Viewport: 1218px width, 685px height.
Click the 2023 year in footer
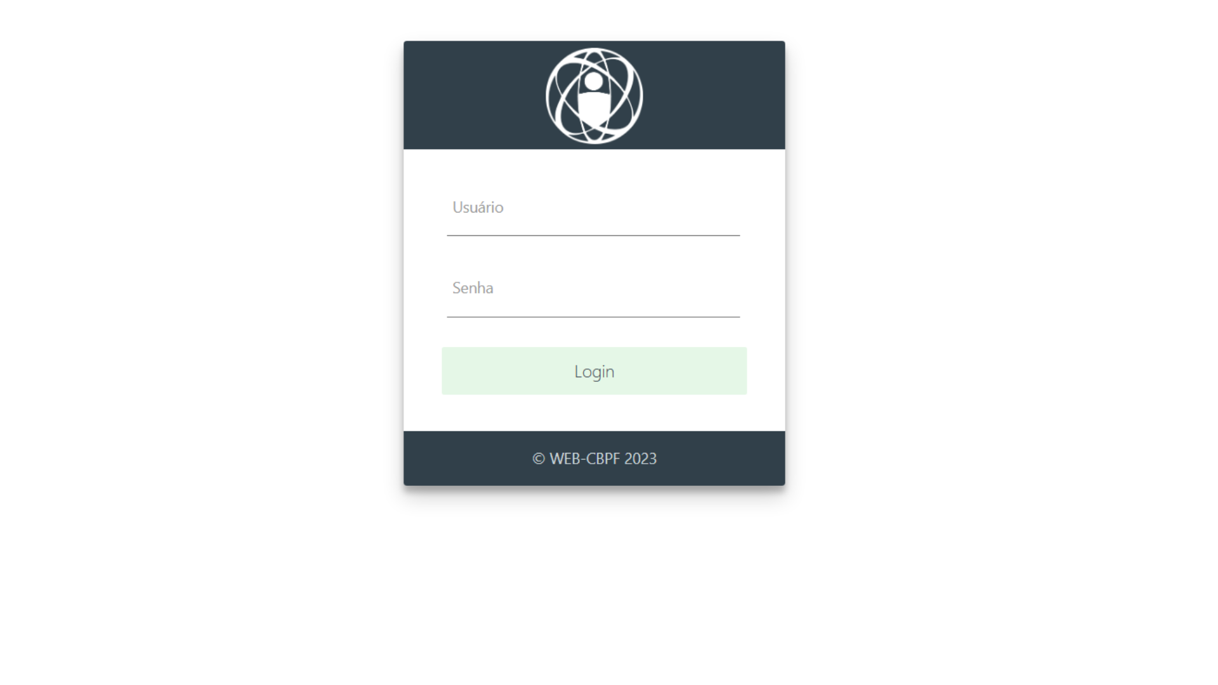point(640,459)
